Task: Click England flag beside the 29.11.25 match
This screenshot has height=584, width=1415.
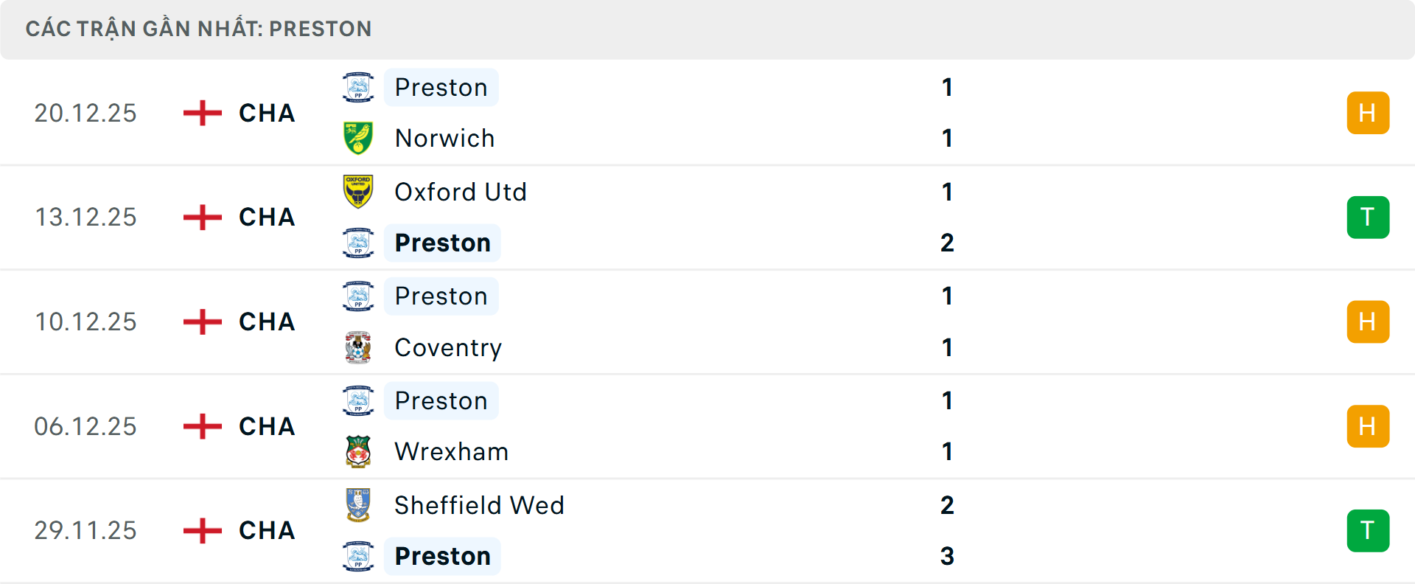Action: [x=202, y=531]
